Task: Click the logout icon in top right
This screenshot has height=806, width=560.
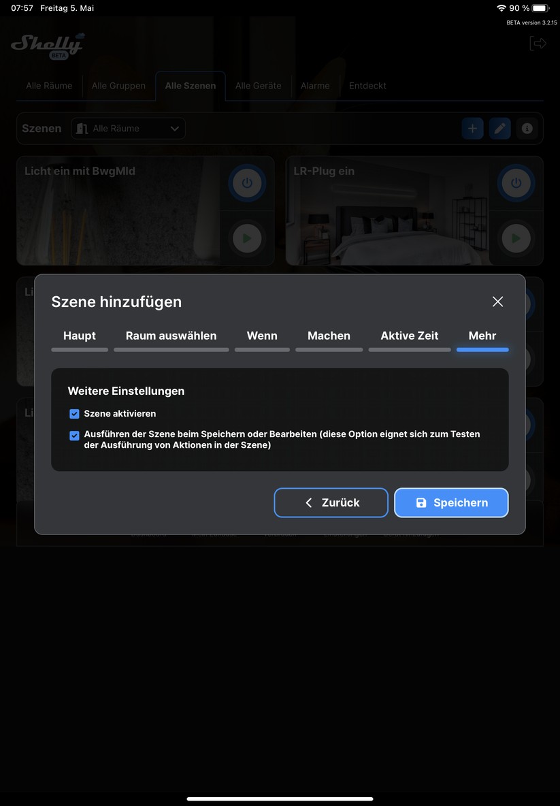Action: [x=538, y=44]
